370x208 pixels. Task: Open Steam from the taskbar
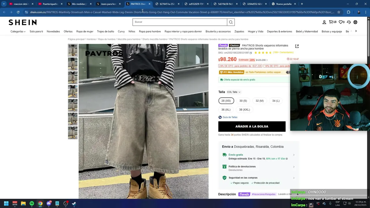click(74, 203)
